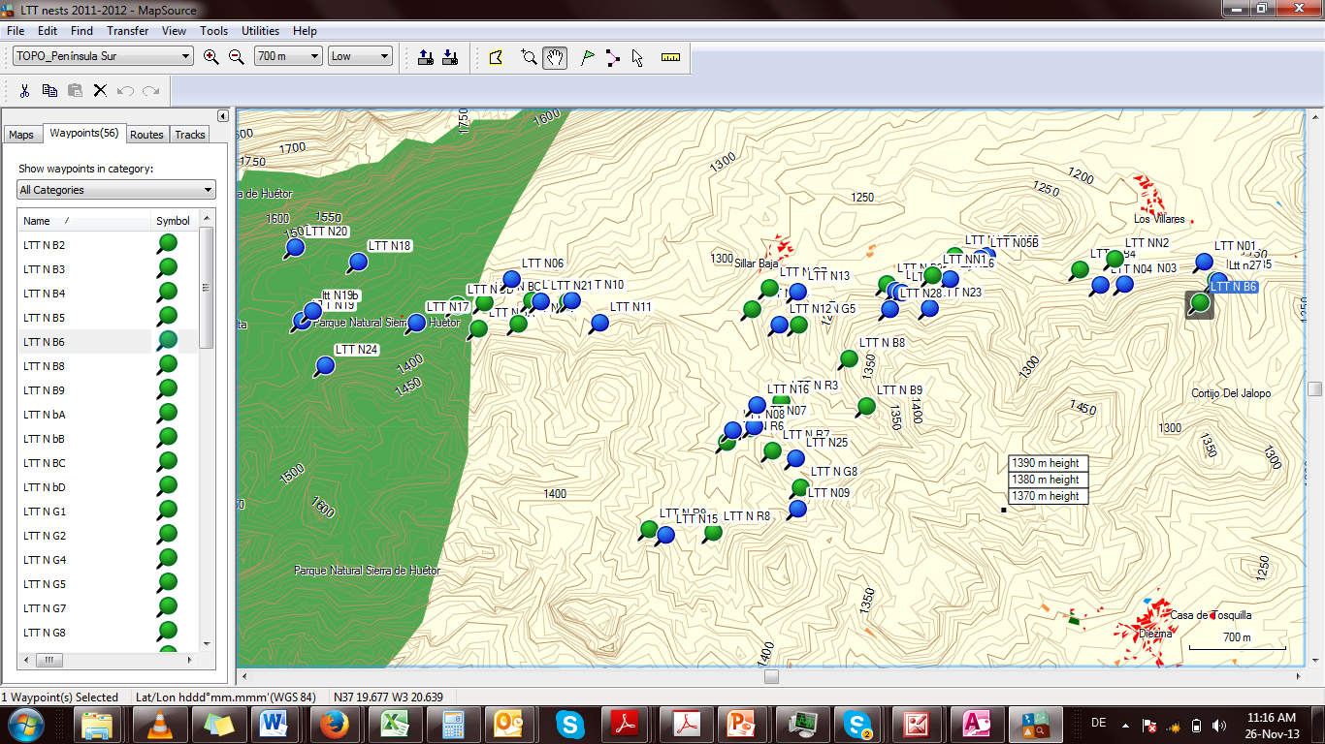Click the Name column header
1325x744 pixels.
83,221
